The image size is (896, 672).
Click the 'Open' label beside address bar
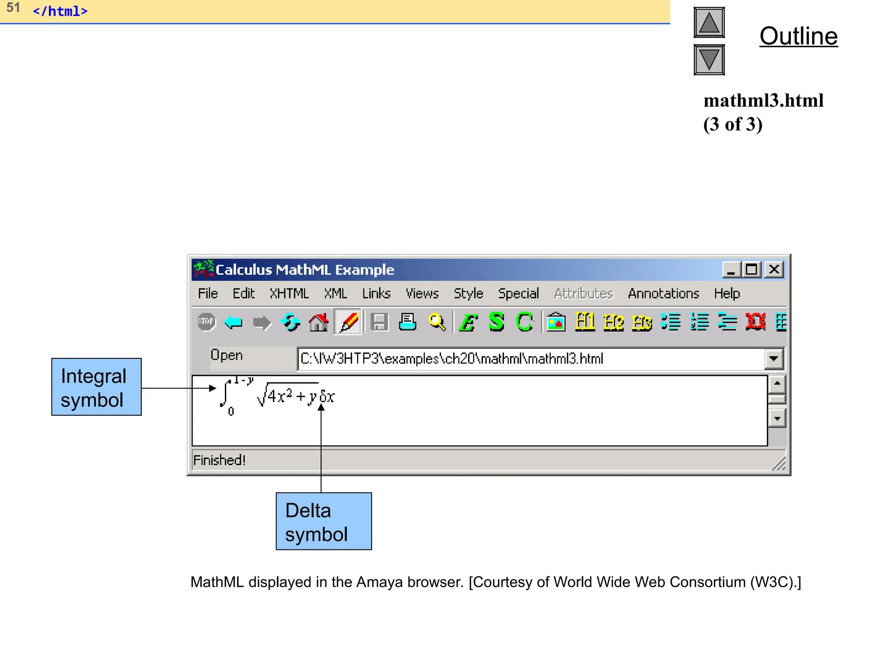coord(226,355)
